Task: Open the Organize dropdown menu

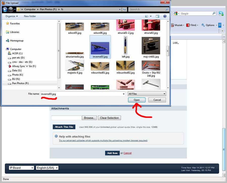Action: [x=12, y=16]
